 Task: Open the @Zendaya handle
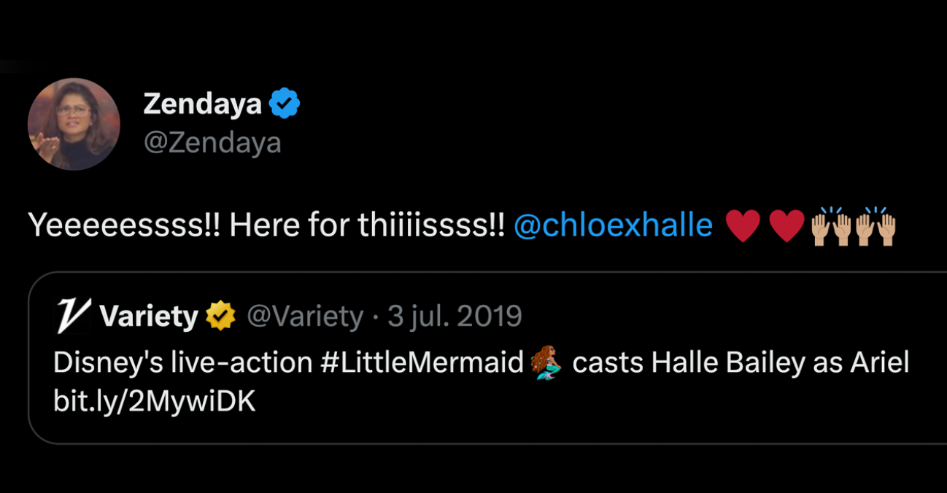pos(212,142)
